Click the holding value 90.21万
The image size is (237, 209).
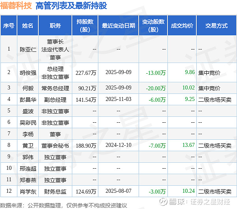click(x=87, y=88)
